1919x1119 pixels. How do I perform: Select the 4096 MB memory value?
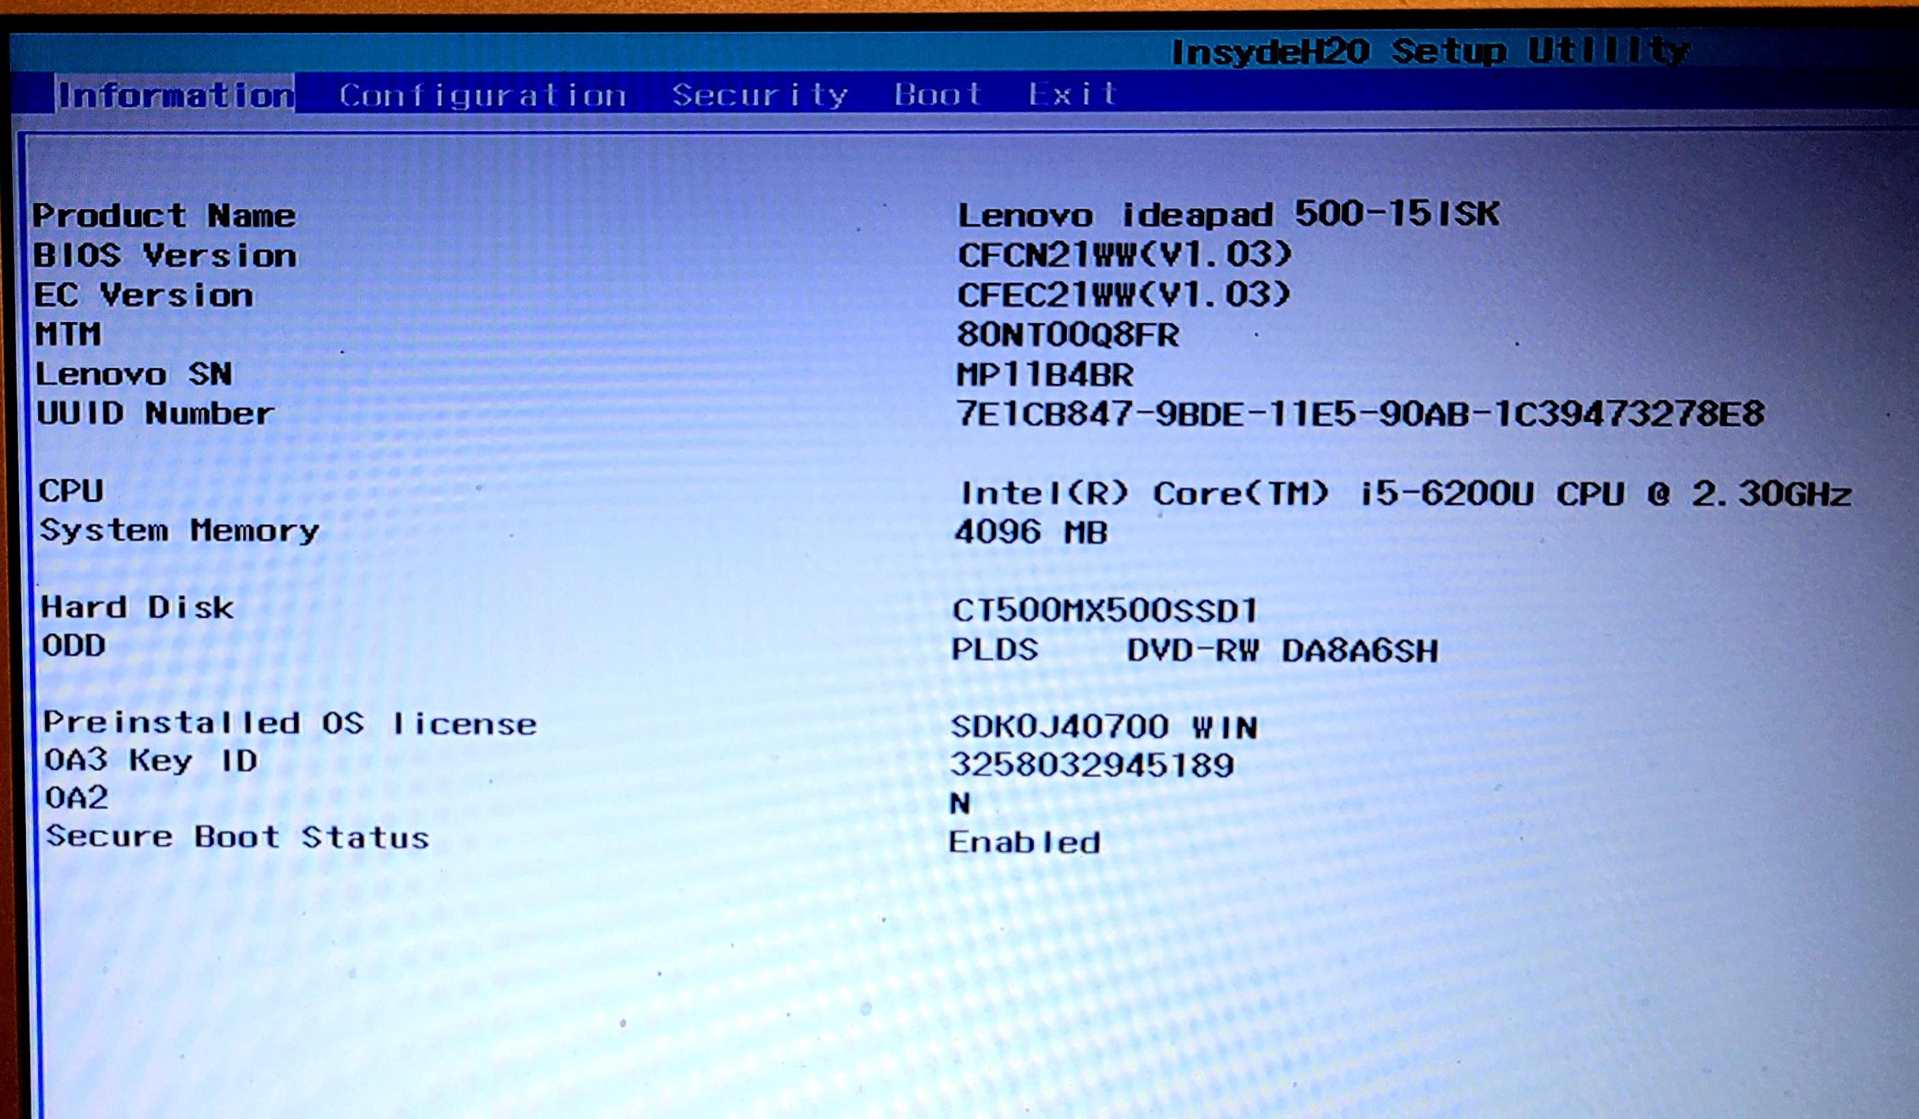tap(1031, 532)
